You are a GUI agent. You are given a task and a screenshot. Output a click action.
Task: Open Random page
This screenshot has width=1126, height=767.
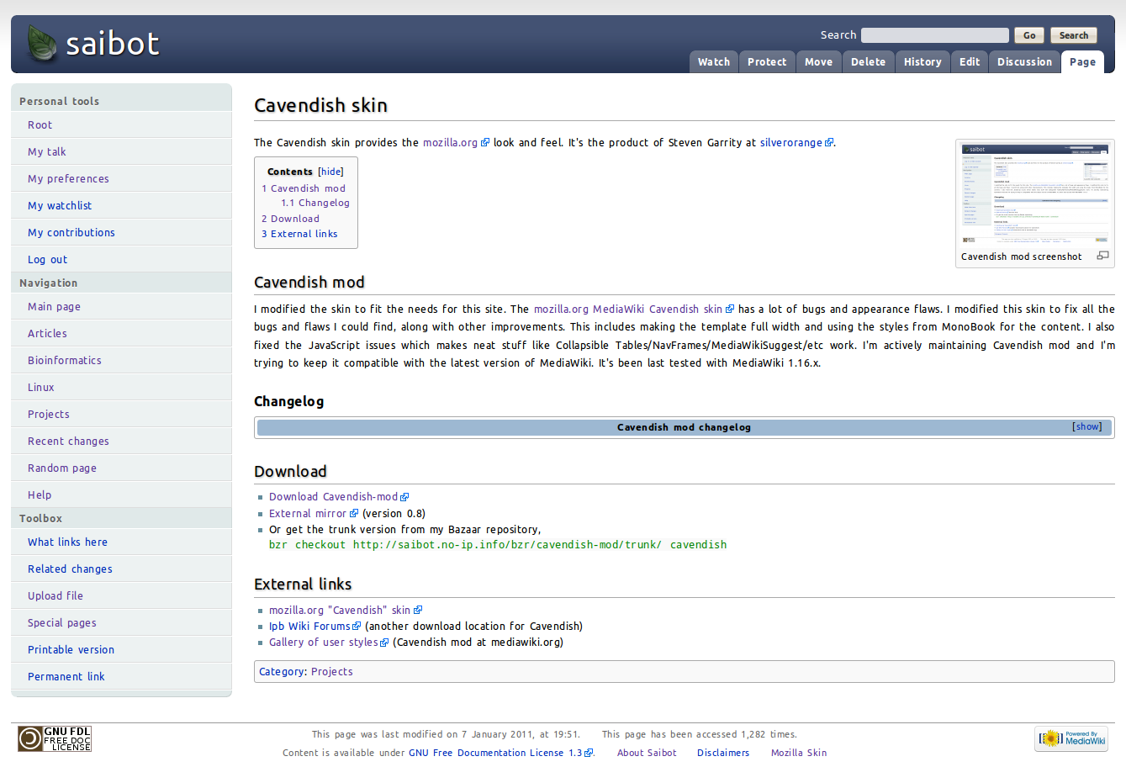62,468
